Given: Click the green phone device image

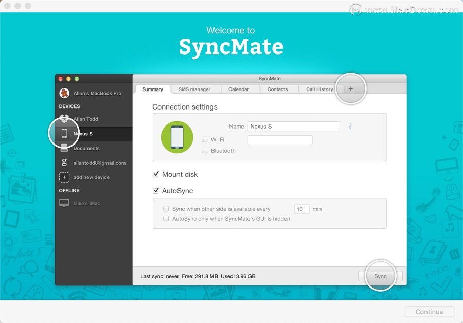Looking at the screenshot, I should pos(177,137).
